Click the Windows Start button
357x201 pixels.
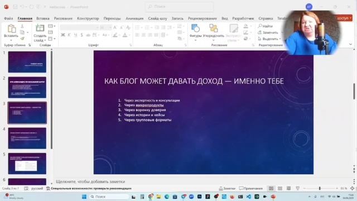[84, 197]
